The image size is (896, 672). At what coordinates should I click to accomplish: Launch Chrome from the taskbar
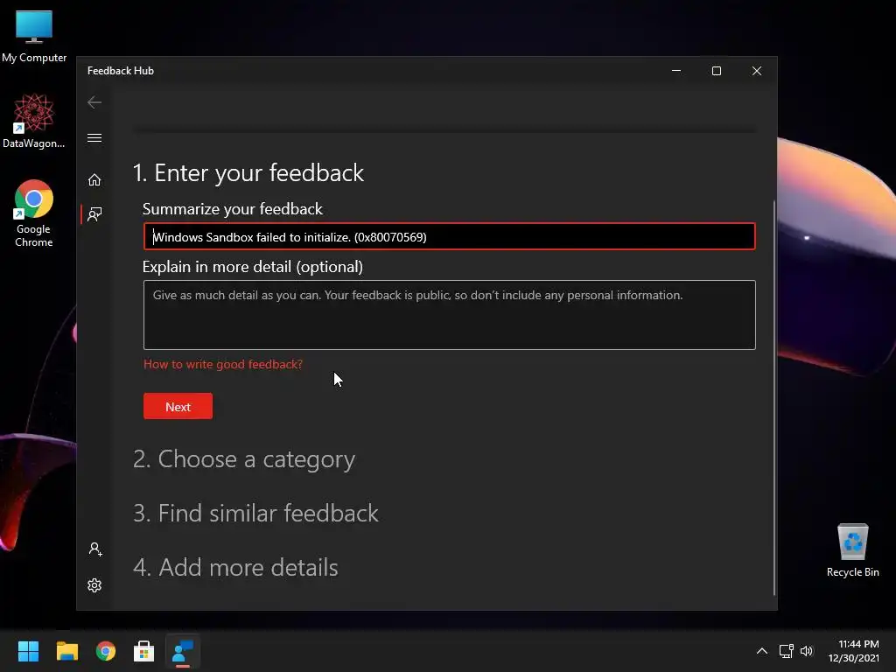tap(106, 651)
